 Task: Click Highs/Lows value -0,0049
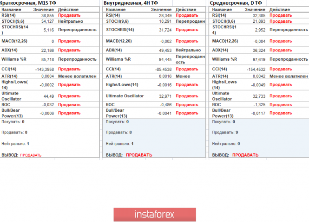258,85
